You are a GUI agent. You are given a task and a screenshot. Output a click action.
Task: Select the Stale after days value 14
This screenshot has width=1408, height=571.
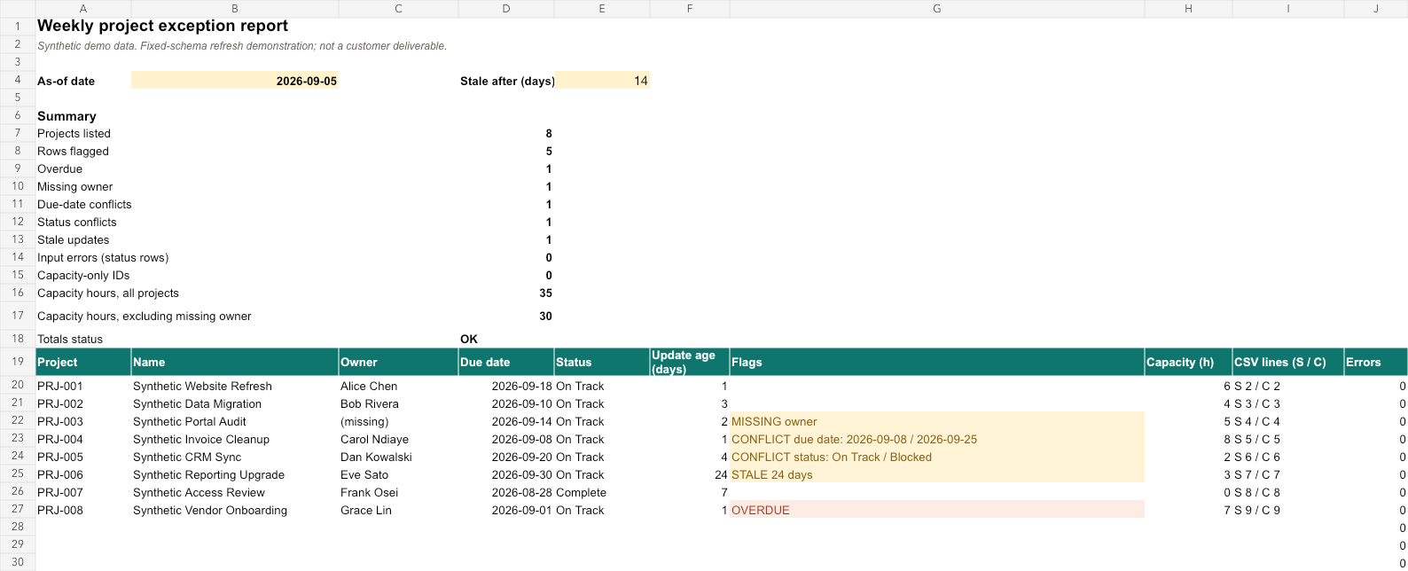point(602,81)
